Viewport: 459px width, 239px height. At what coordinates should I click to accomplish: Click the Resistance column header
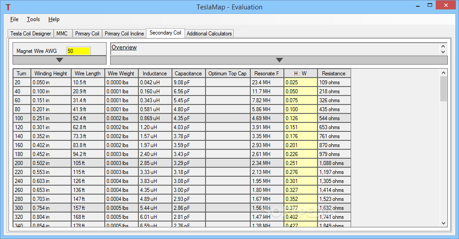coord(334,73)
